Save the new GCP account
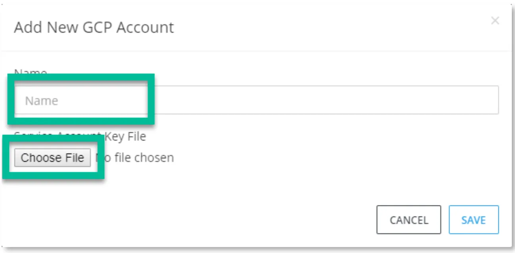The width and height of the screenshot is (515, 253). point(474,220)
